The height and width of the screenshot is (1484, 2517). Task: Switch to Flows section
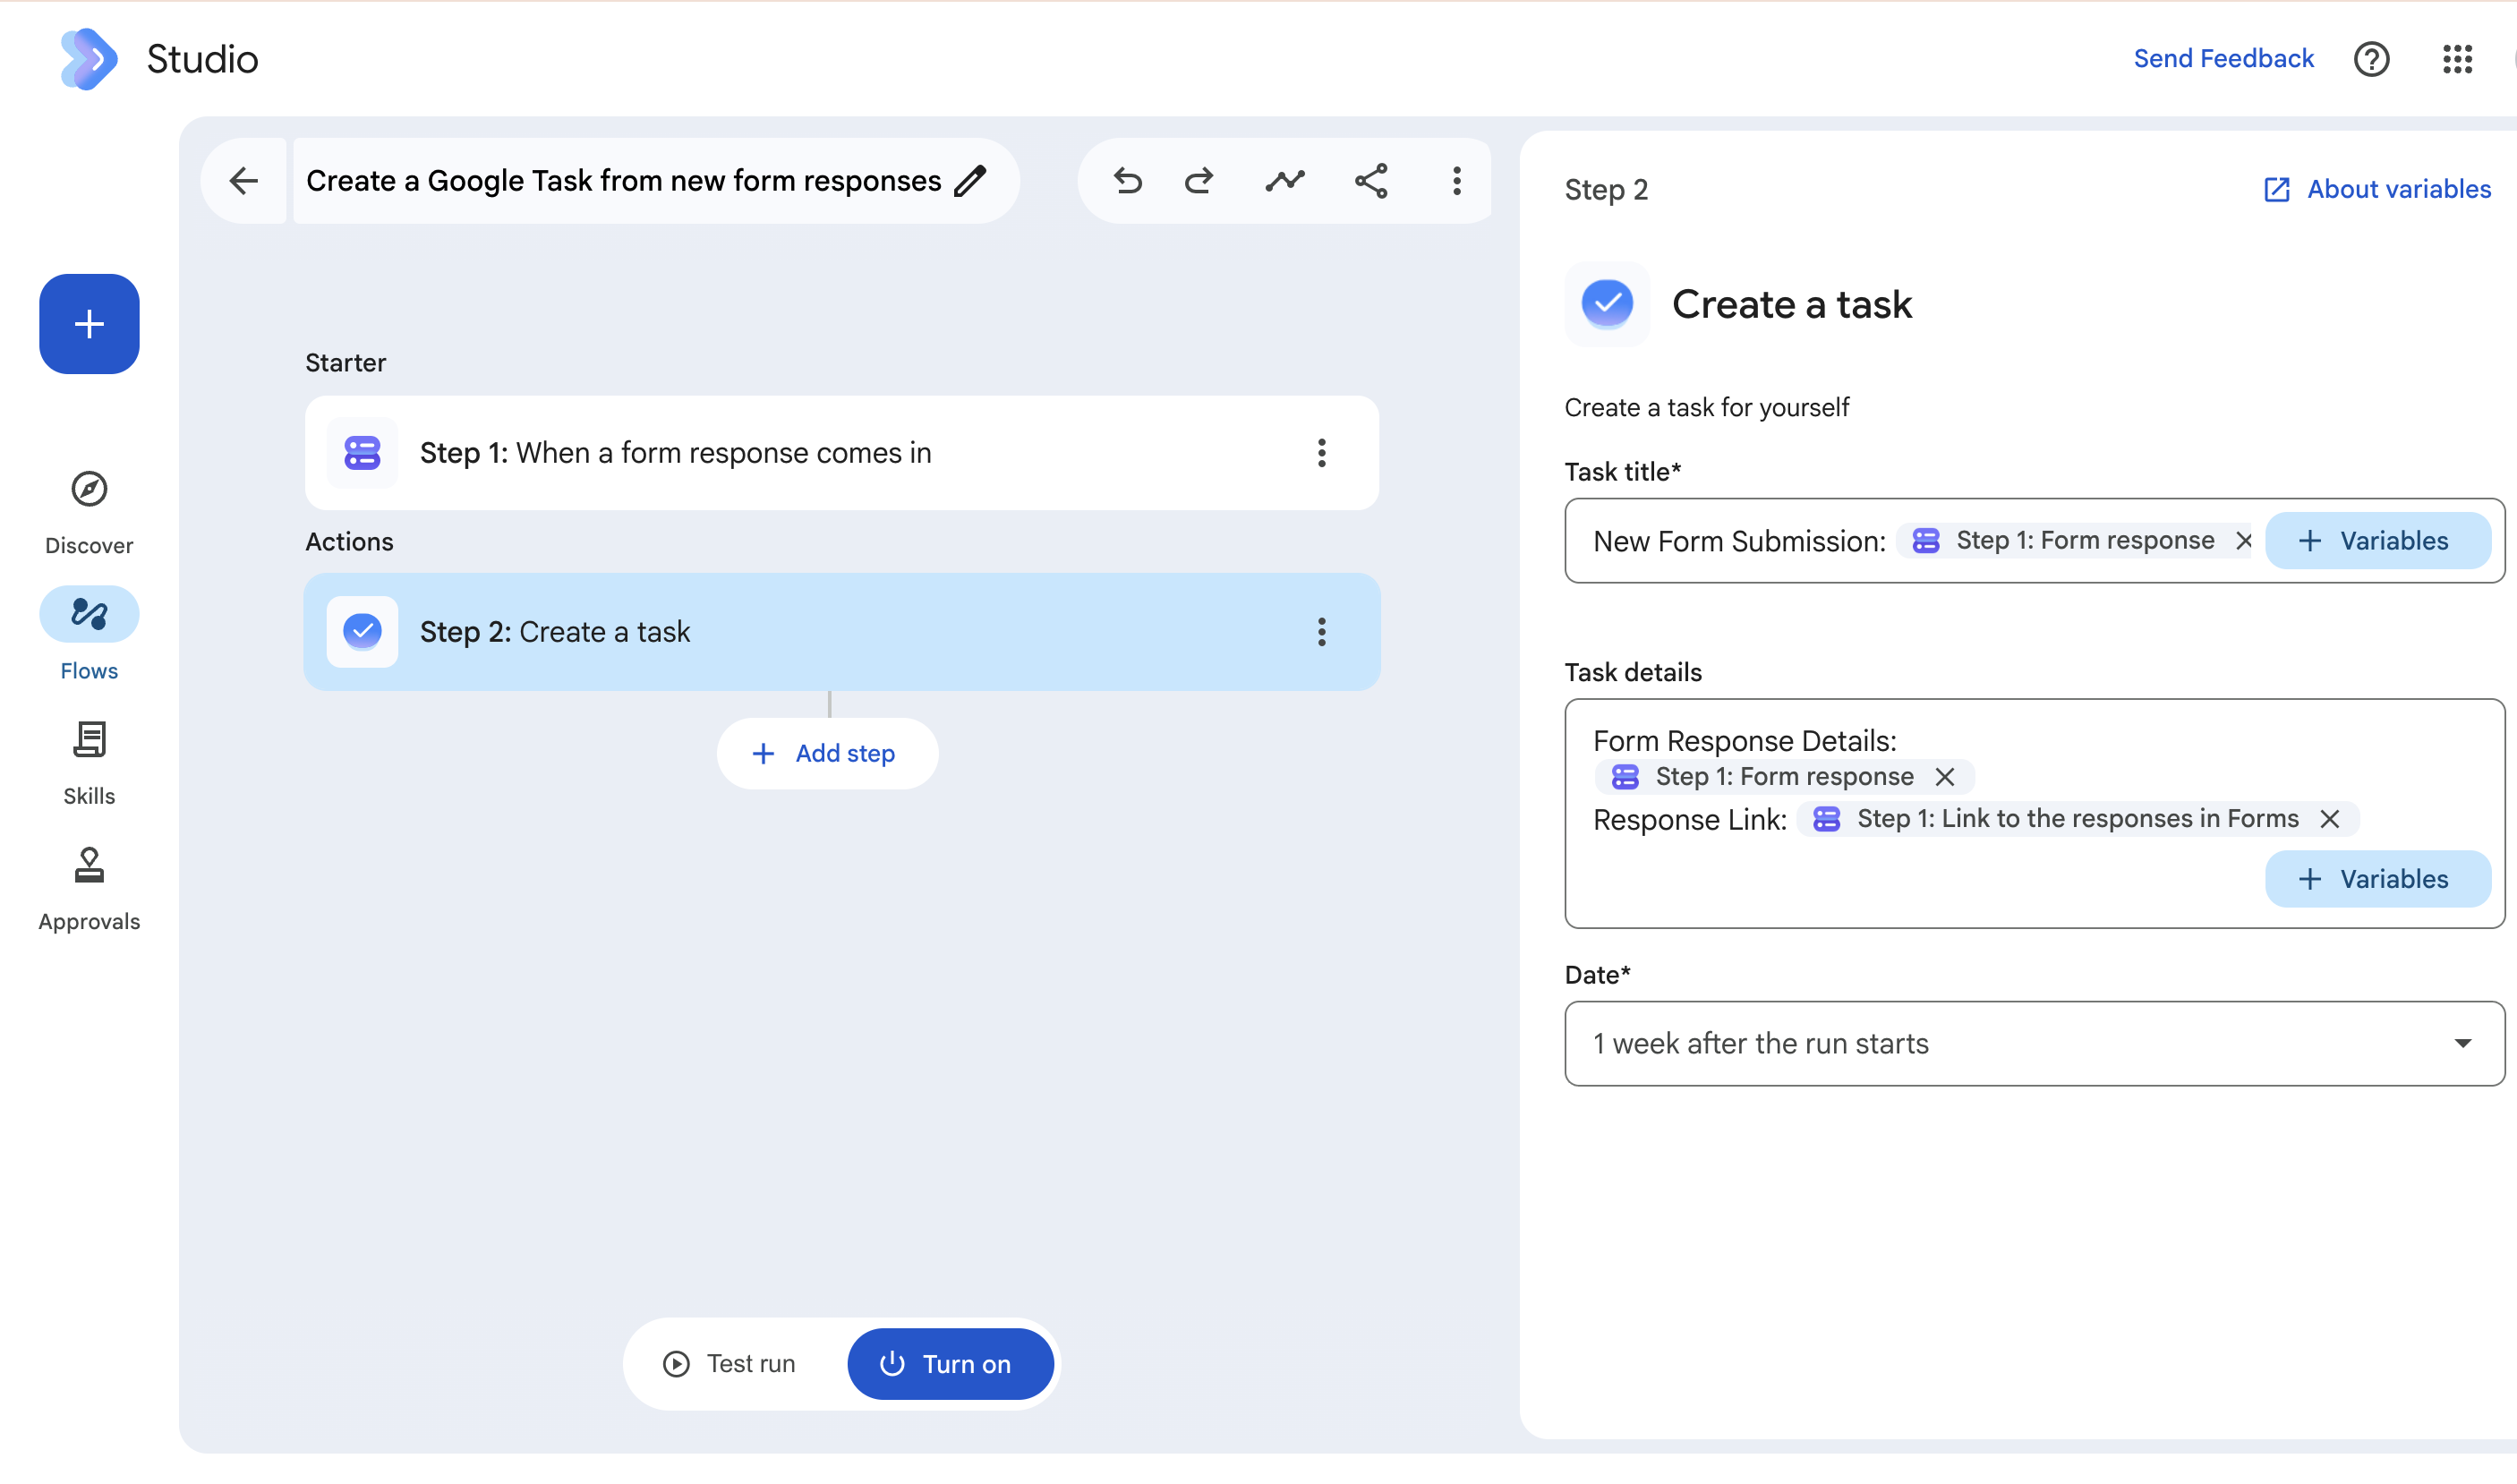pyautogui.click(x=89, y=634)
